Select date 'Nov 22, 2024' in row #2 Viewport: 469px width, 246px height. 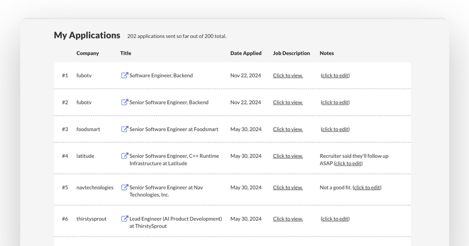pyautogui.click(x=246, y=102)
